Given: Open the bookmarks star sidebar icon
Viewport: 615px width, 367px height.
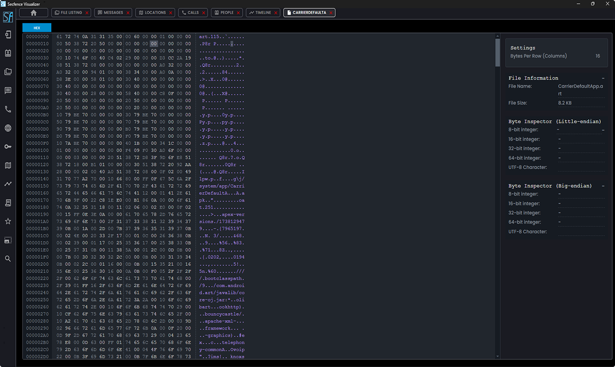Looking at the screenshot, I should click(x=8, y=221).
